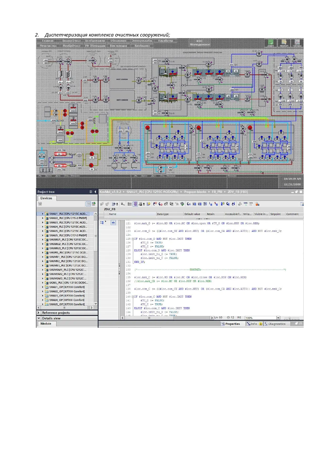
Task: Open the 100% zoom dropdown
Action: point(278,318)
